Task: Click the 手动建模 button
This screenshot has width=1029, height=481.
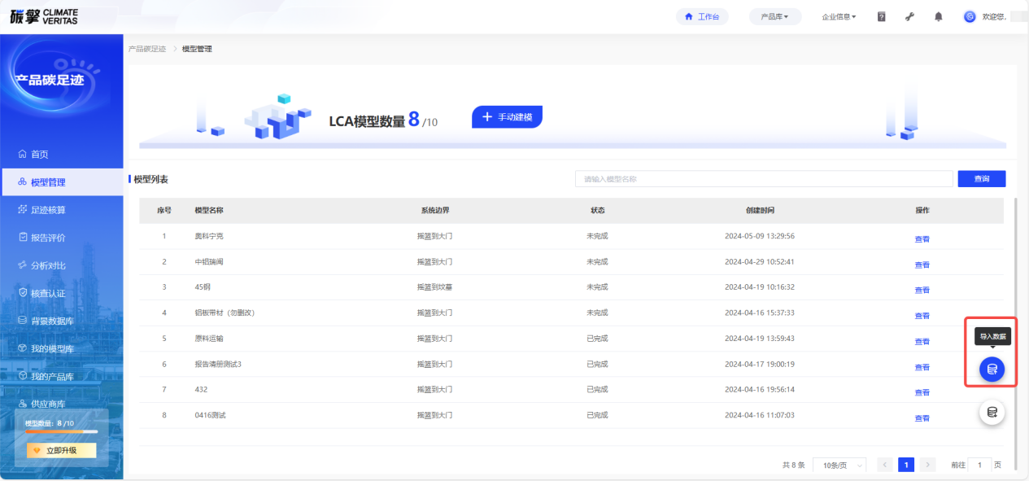Action: coord(507,117)
